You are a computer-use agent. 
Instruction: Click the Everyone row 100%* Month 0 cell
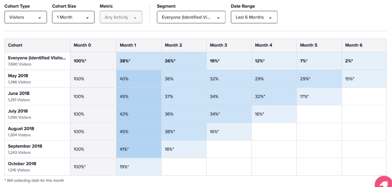[93, 61]
